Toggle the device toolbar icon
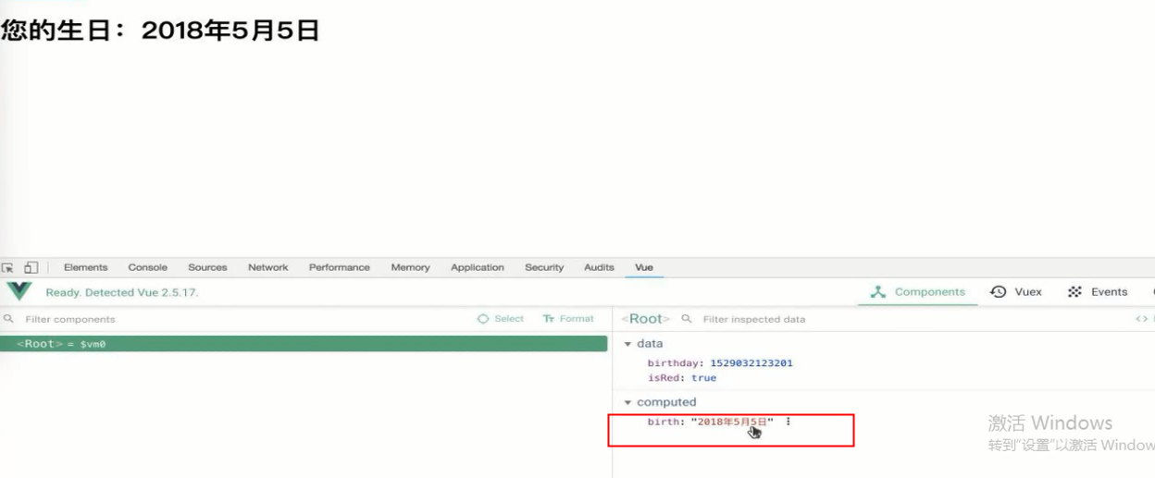This screenshot has height=478, width=1155. click(x=31, y=267)
